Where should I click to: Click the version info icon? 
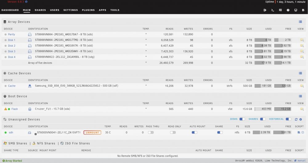(x=26, y=2)
